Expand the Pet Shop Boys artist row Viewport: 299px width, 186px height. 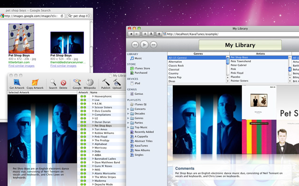pos(92,126)
